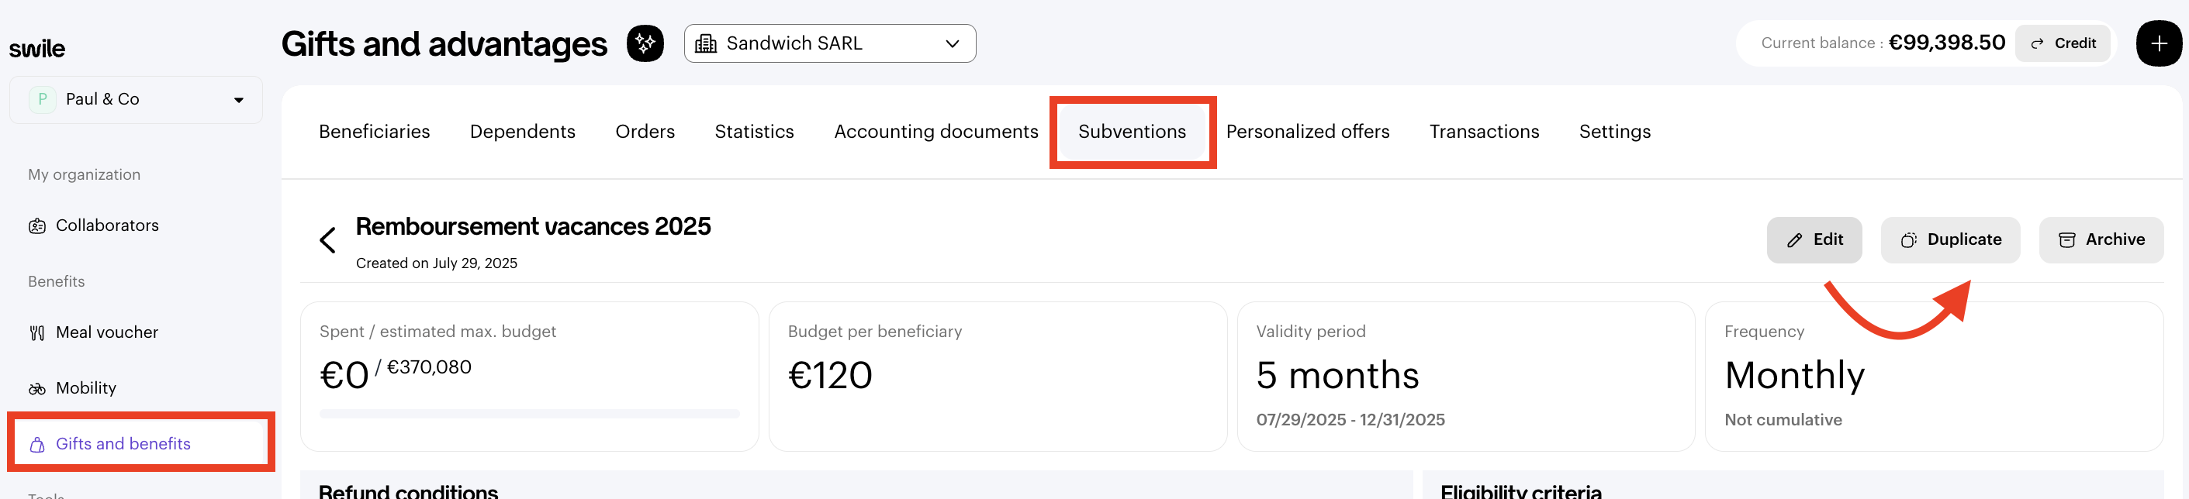The image size is (2189, 499).
Task: Click the Credit button
Action: click(x=2063, y=43)
